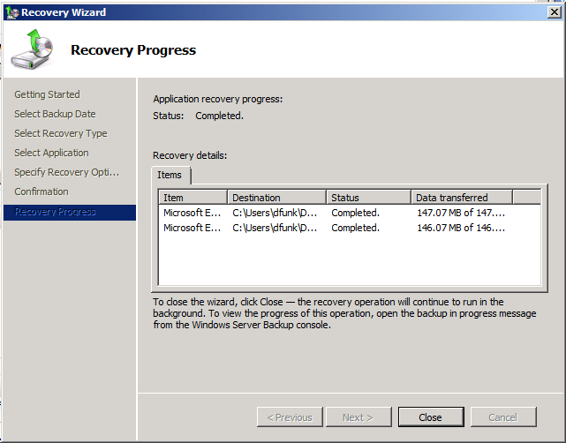Sort by the Destination column header
The width and height of the screenshot is (566, 443).
click(276, 198)
